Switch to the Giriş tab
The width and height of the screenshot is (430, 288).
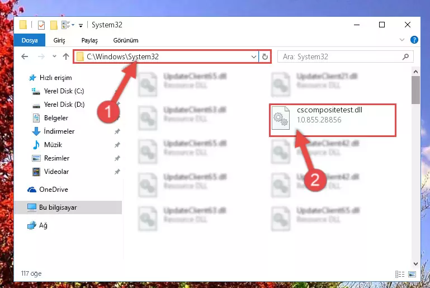(59, 40)
